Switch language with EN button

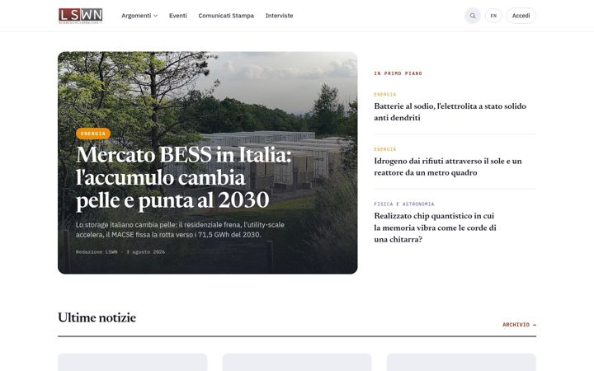click(x=493, y=16)
